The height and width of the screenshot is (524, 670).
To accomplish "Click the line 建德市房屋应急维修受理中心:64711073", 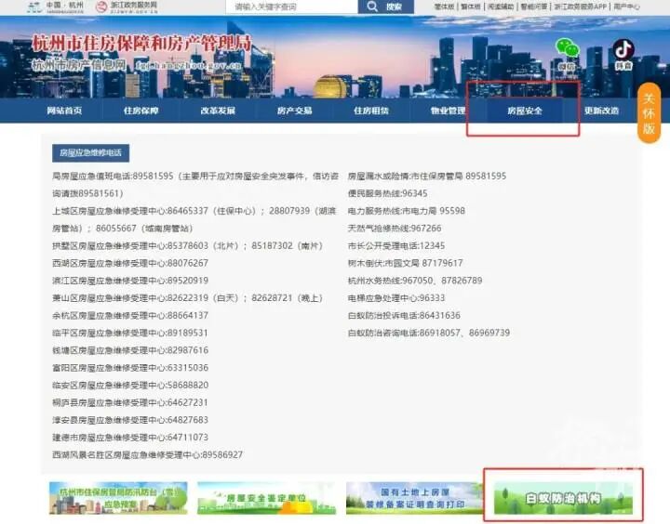I will click(x=130, y=438).
